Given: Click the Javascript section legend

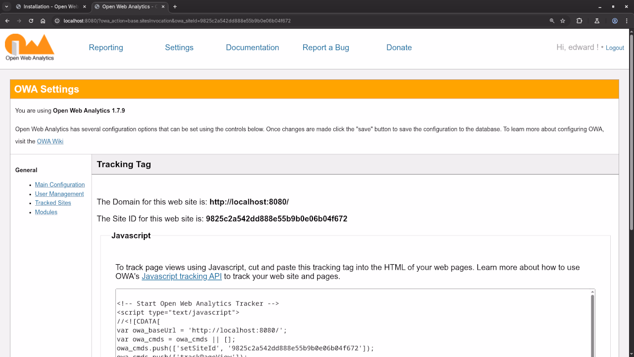Looking at the screenshot, I should click(131, 236).
